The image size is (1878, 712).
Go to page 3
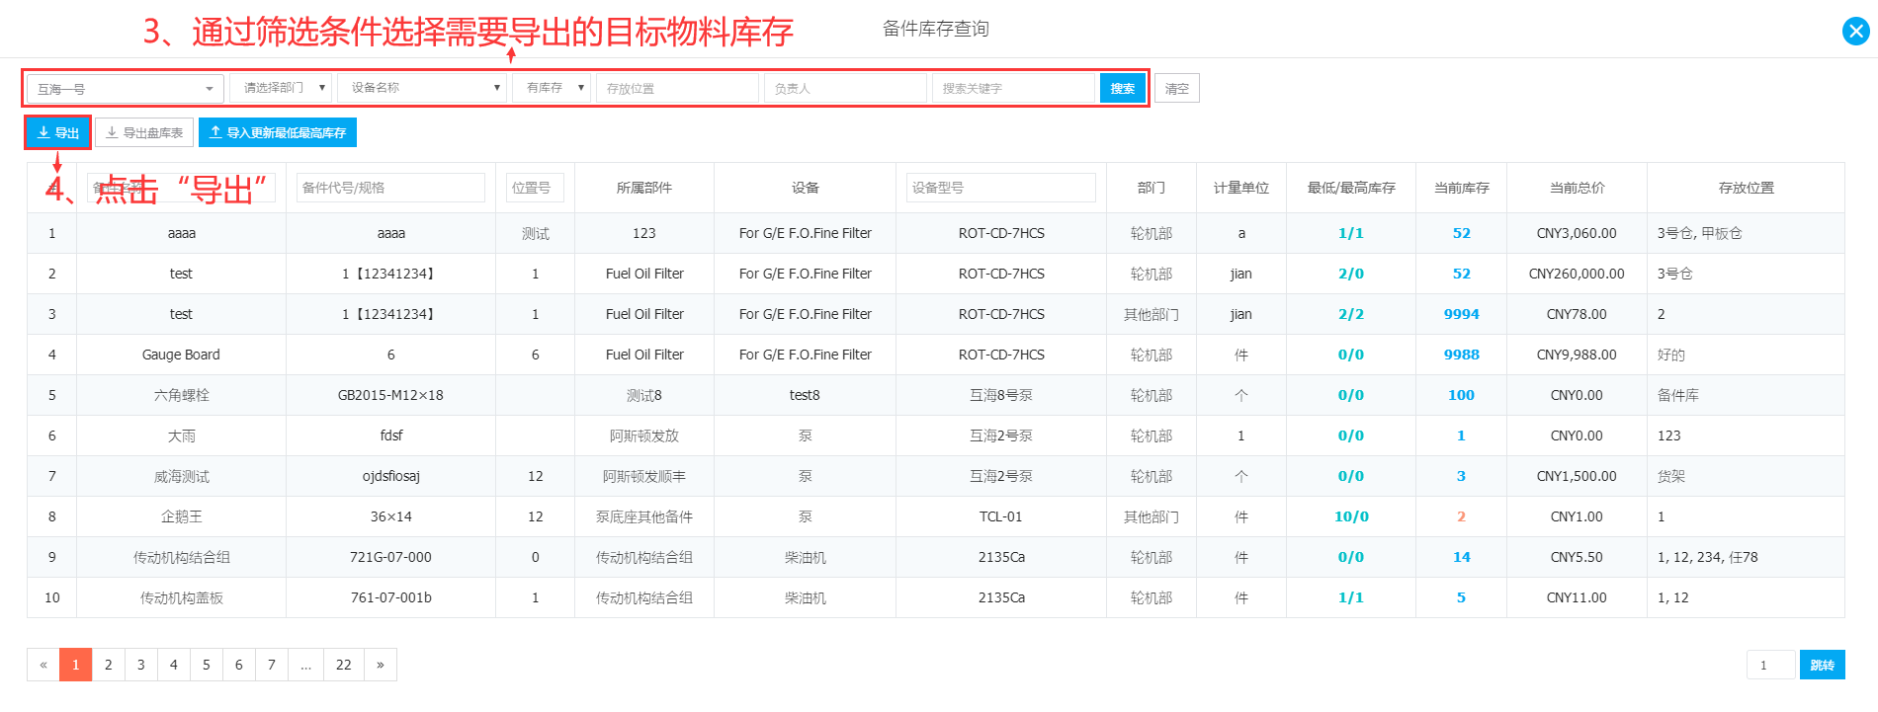(x=141, y=665)
